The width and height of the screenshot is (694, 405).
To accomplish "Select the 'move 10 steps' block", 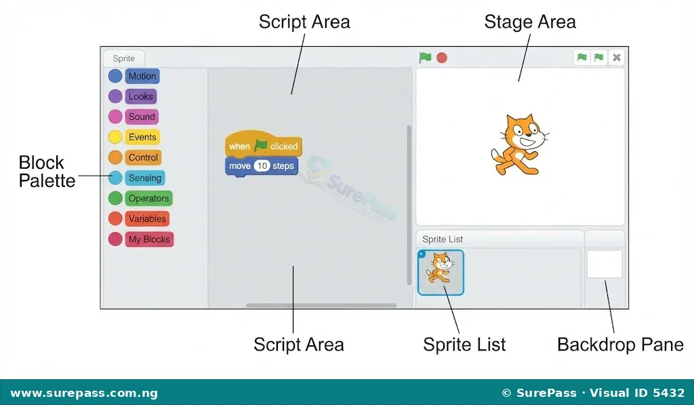I will [x=261, y=166].
